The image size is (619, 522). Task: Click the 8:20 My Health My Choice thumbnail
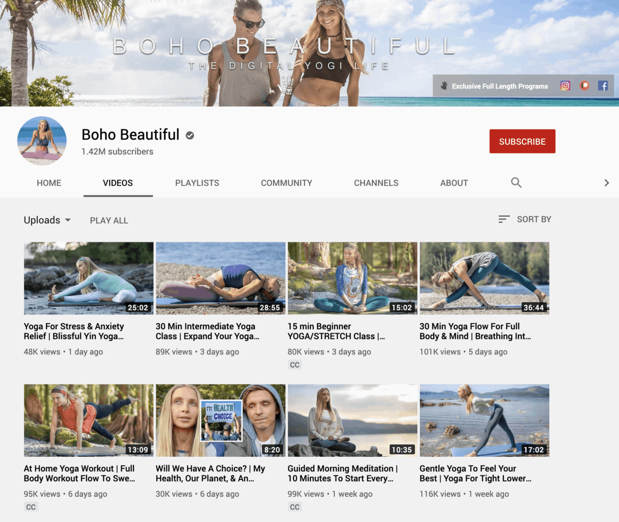point(221,421)
